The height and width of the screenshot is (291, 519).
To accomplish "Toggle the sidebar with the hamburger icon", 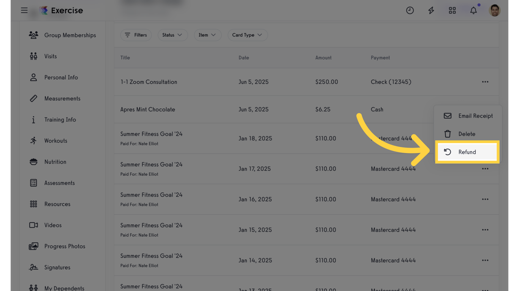I will coord(24,10).
